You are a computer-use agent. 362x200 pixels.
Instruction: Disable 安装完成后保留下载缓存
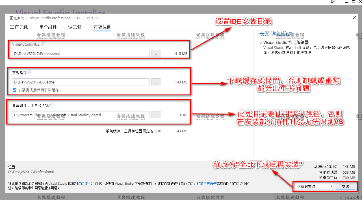click(x=14, y=90)
